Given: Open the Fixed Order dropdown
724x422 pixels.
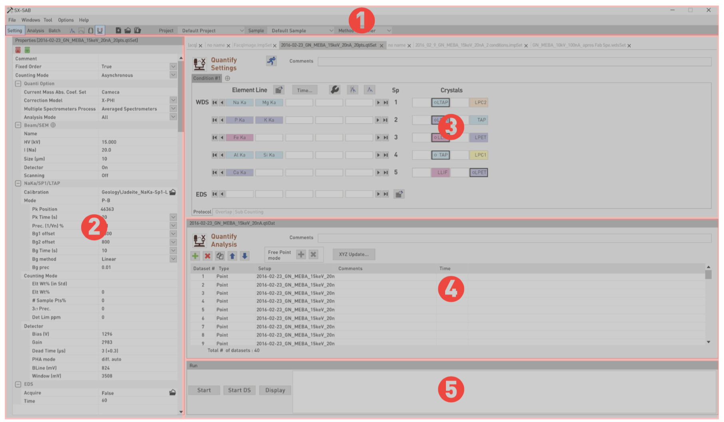Looking at the screenshot, I should (173, 67).
